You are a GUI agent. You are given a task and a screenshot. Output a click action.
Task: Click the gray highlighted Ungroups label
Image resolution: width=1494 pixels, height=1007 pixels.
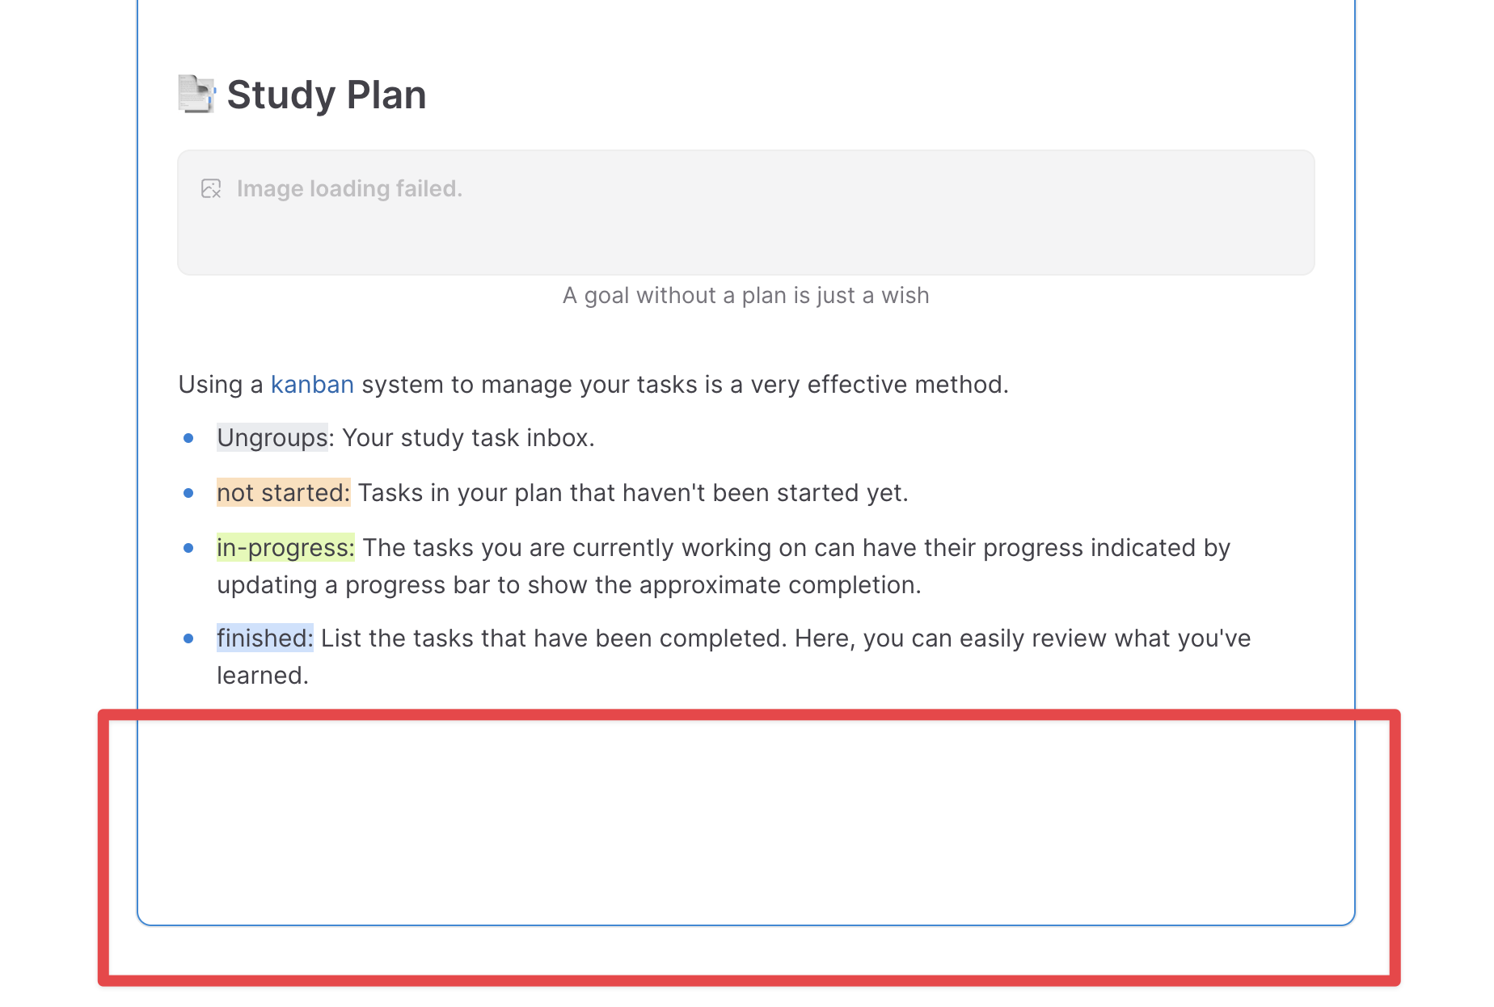coord(272,438)
